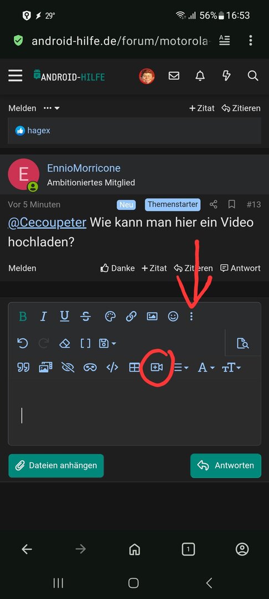Insert spoiler with crossed-eye icon

[x=68, y=368]
